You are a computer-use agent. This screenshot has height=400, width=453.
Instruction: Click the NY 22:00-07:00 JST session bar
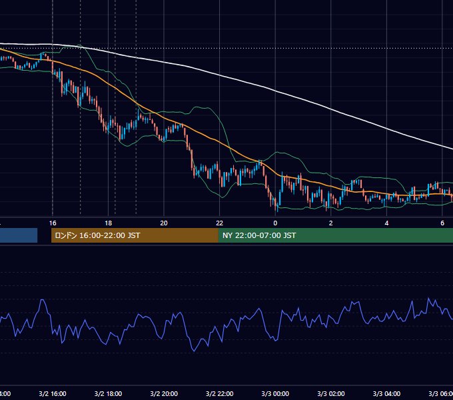[335, 235]
